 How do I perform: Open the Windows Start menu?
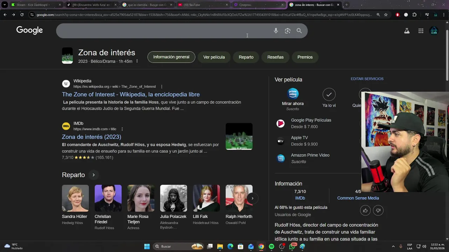click(x=147, y=246)
